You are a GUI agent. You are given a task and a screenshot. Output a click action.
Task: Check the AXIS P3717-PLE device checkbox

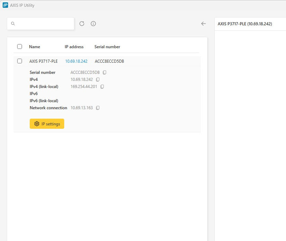20,61
